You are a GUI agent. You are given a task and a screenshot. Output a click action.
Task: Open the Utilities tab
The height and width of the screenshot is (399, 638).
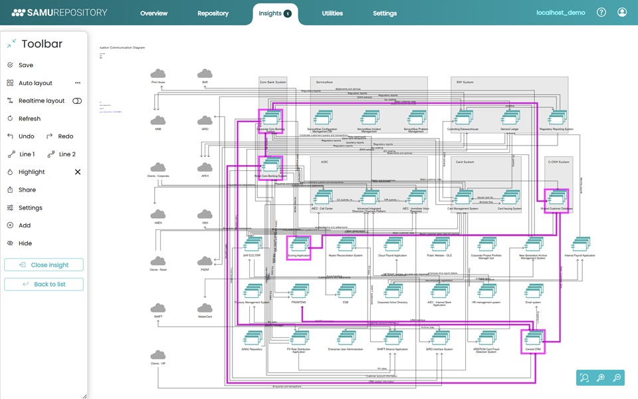(x=332, y=13)
